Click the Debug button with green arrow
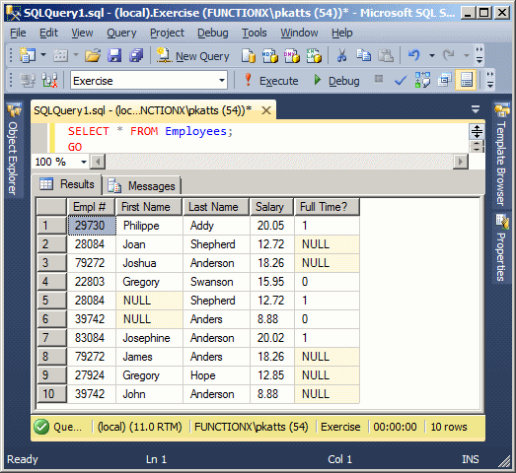The height and width of the screenshot is (473, 516). tap(336, 81)
